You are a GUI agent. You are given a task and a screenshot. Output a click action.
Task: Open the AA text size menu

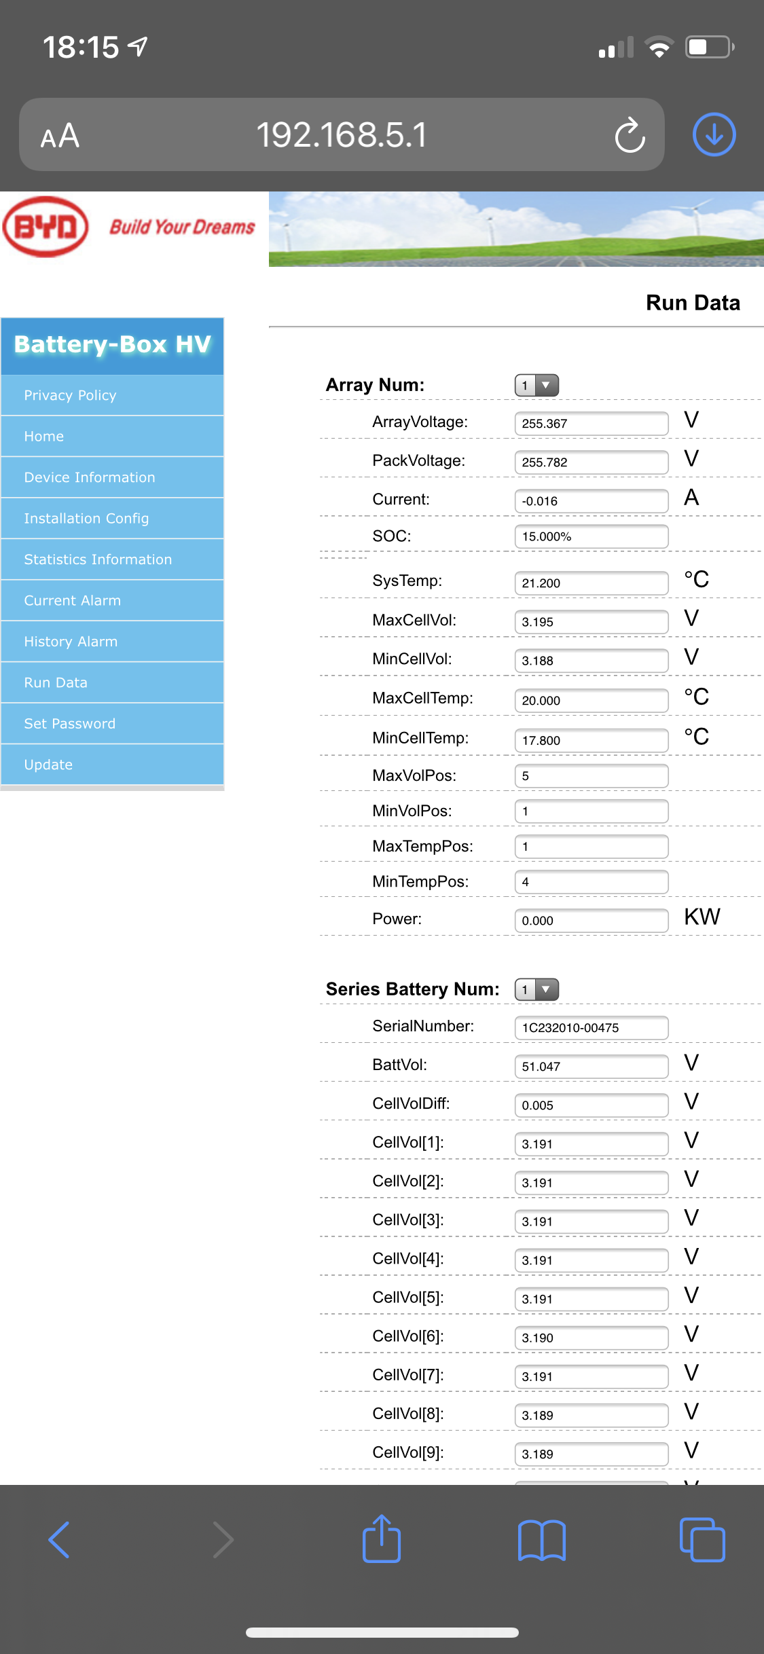point(60,136)
